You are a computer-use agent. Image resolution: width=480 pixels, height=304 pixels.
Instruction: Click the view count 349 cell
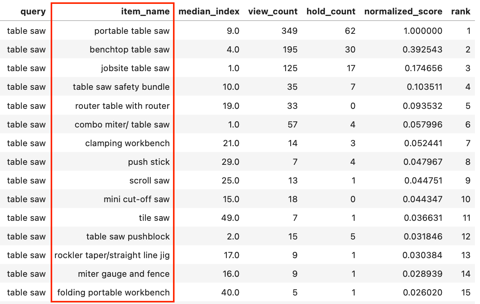[x=289, y=31]
